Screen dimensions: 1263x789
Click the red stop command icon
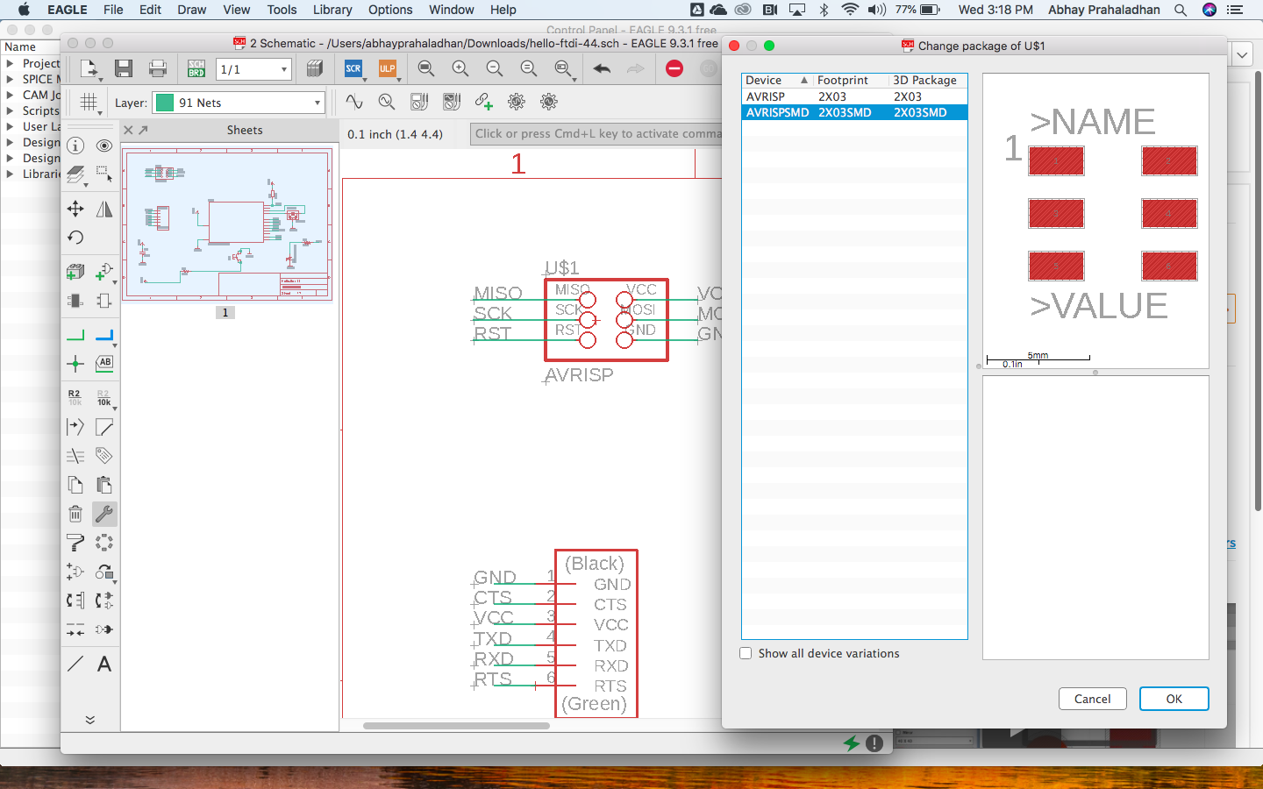coord(674,68)
